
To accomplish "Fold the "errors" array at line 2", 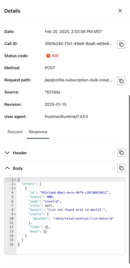I will click(15, 184).
